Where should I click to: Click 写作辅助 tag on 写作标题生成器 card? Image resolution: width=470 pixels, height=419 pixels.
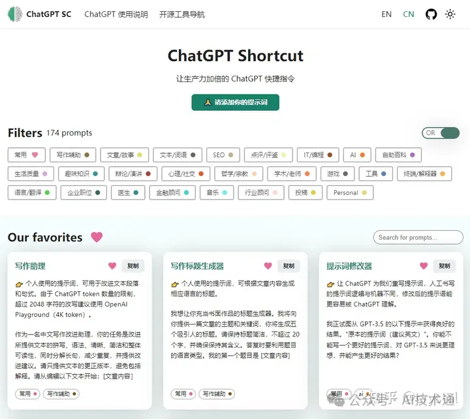point(217,394)
